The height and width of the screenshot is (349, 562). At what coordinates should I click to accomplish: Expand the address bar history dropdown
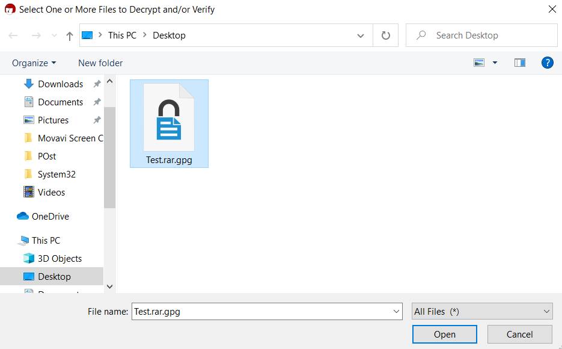[x=361, y=36]
